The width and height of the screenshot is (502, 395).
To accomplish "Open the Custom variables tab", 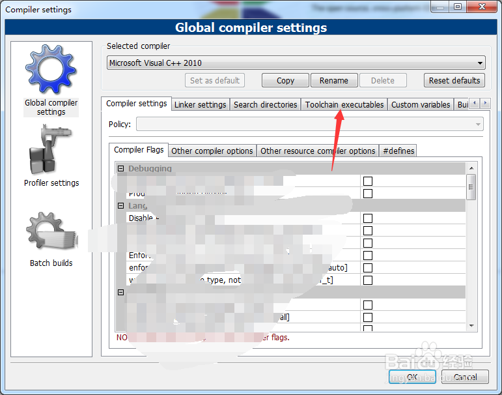I will 421,105.
